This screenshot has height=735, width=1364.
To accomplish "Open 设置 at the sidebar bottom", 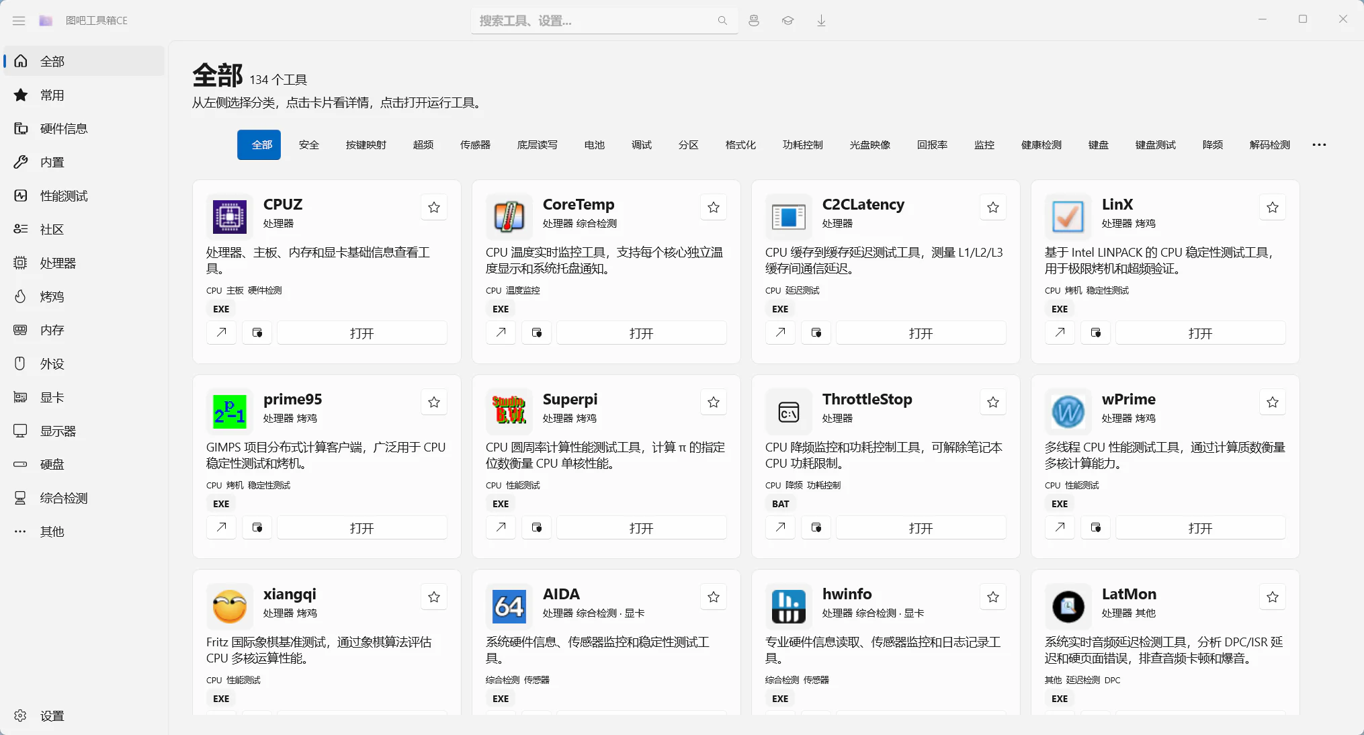I will pyautogui.click(x=84, y=716).
